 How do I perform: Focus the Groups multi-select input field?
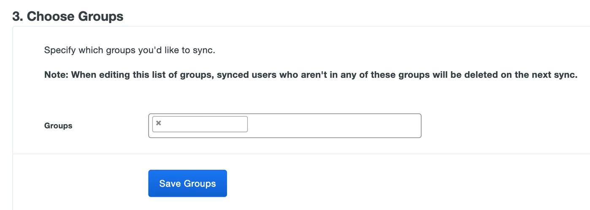click(285, 125)
